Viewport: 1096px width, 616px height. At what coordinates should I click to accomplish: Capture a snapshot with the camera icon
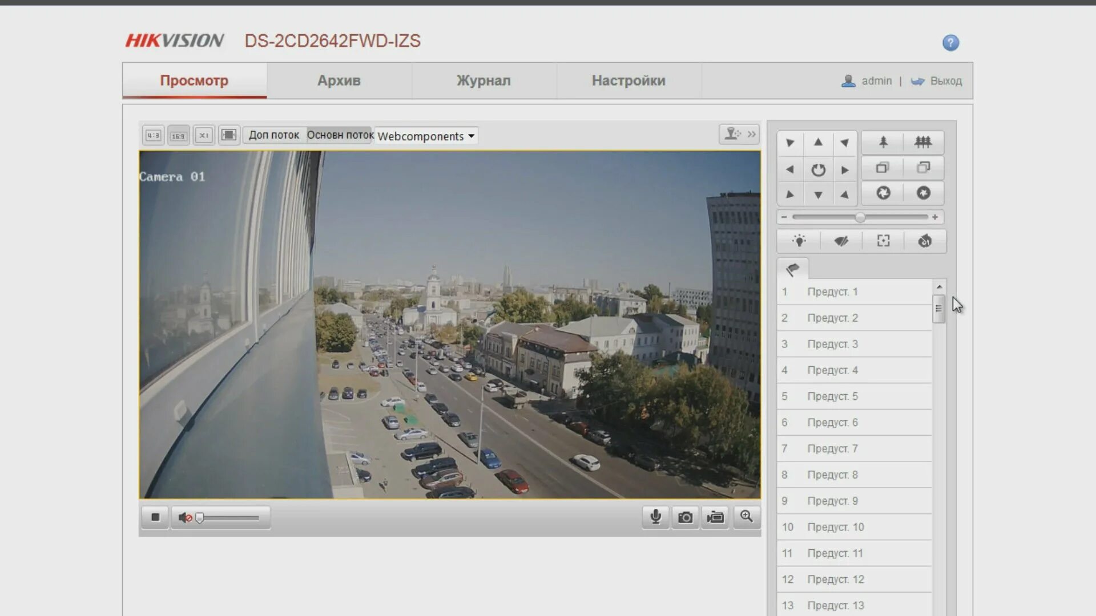pos(685,517)
